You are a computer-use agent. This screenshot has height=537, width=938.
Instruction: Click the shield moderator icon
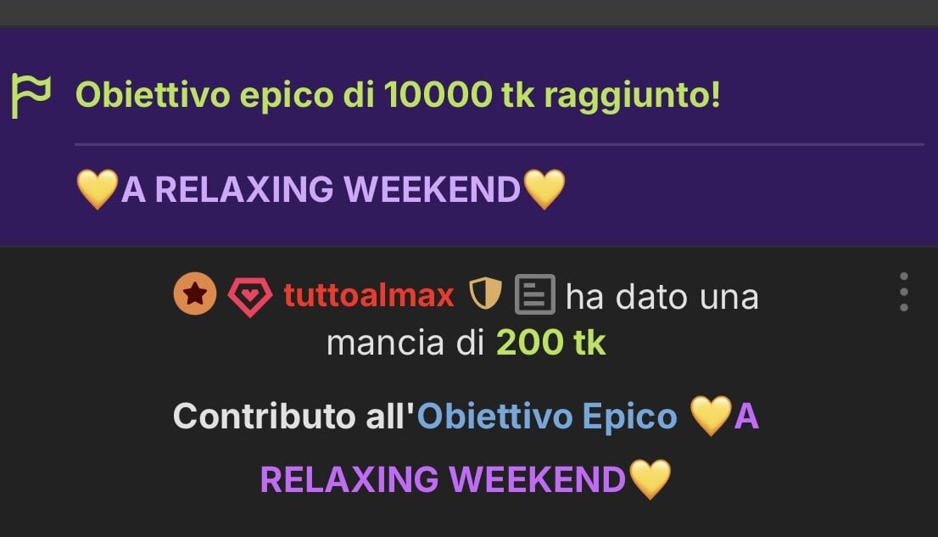coord(484,294)
